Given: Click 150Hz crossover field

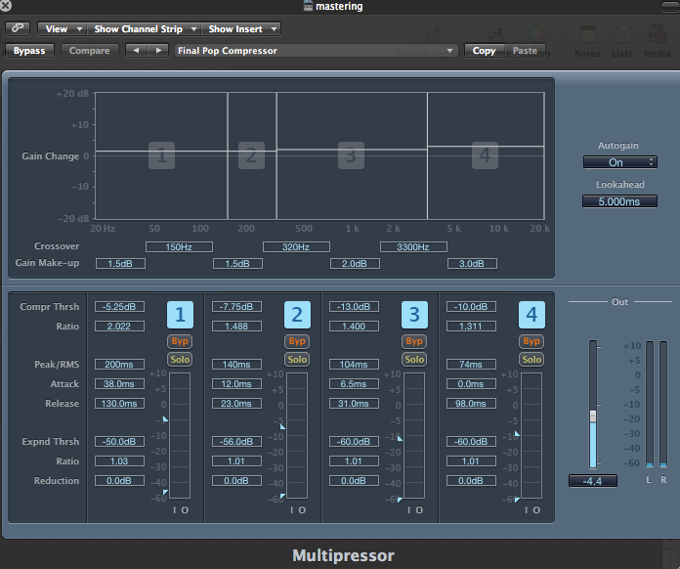Looking at the screenshot, I should pos(179,247).
